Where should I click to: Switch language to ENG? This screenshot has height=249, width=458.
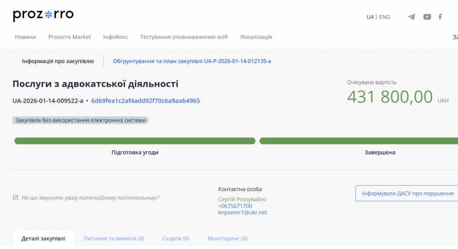[x=384, y=17]
